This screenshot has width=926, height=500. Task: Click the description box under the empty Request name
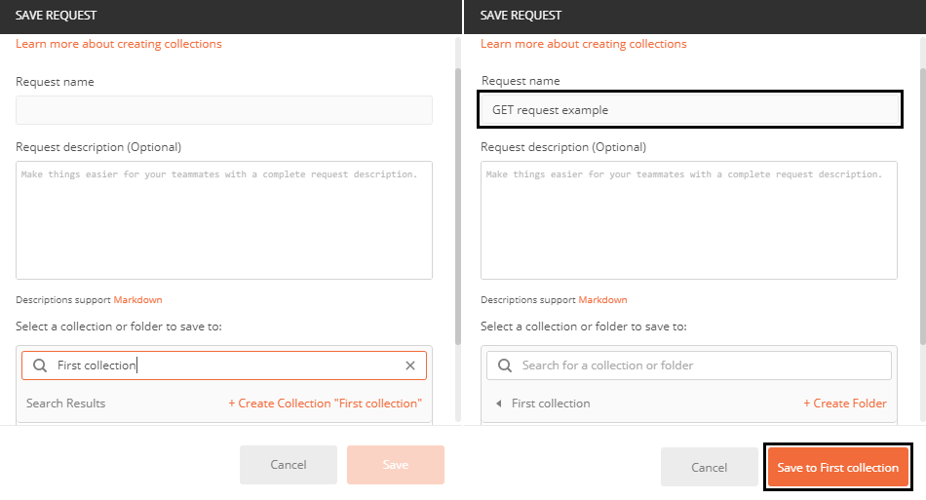(x=223, y=220)
